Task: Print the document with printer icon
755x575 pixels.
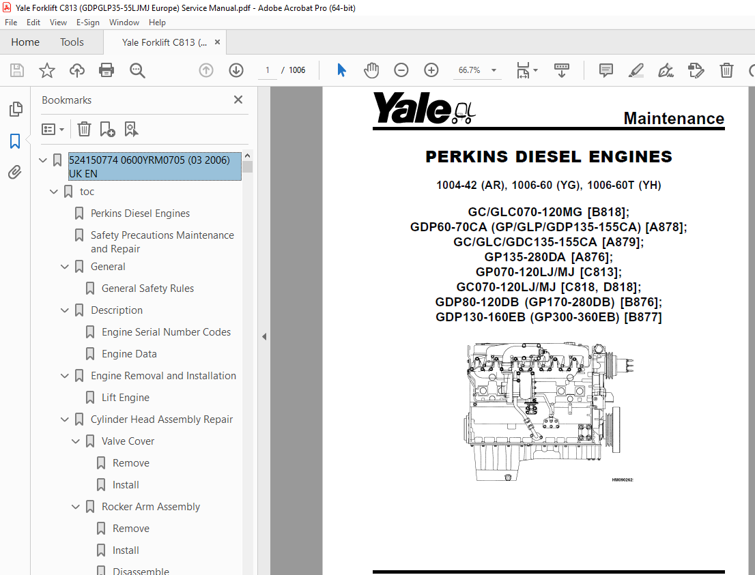Action: pyautogui.click(x=106, y=70)
